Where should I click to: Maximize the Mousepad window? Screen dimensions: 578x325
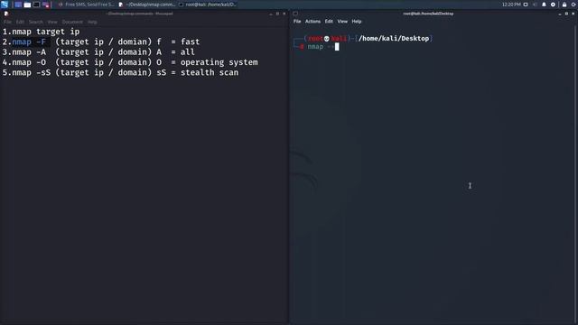click(277, 14)
